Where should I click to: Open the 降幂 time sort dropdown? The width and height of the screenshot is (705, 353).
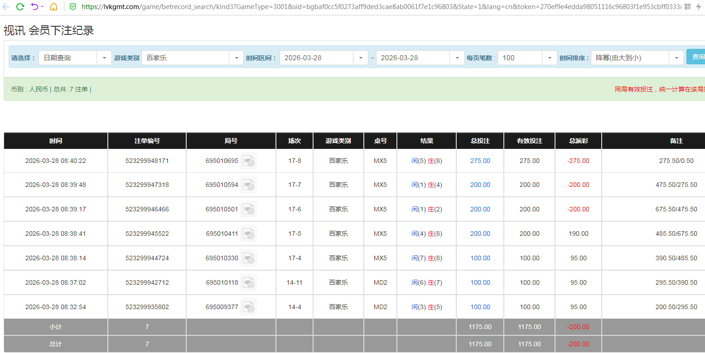tap(676, 58)
